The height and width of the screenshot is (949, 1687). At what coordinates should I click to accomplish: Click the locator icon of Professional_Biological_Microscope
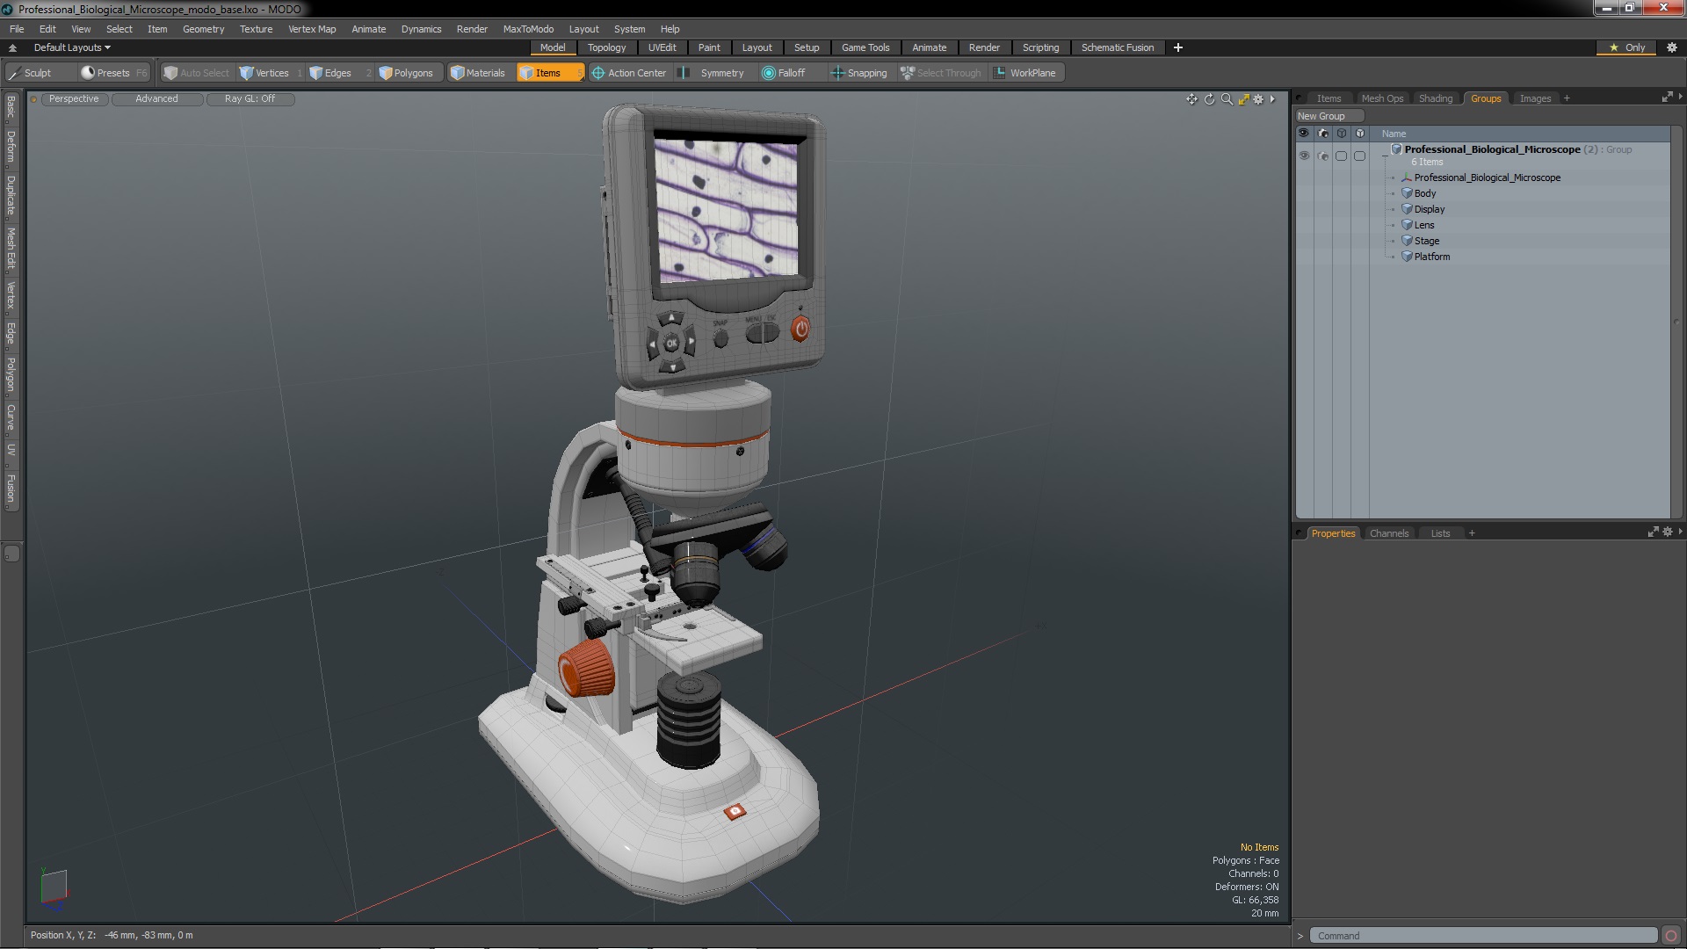1407,177
